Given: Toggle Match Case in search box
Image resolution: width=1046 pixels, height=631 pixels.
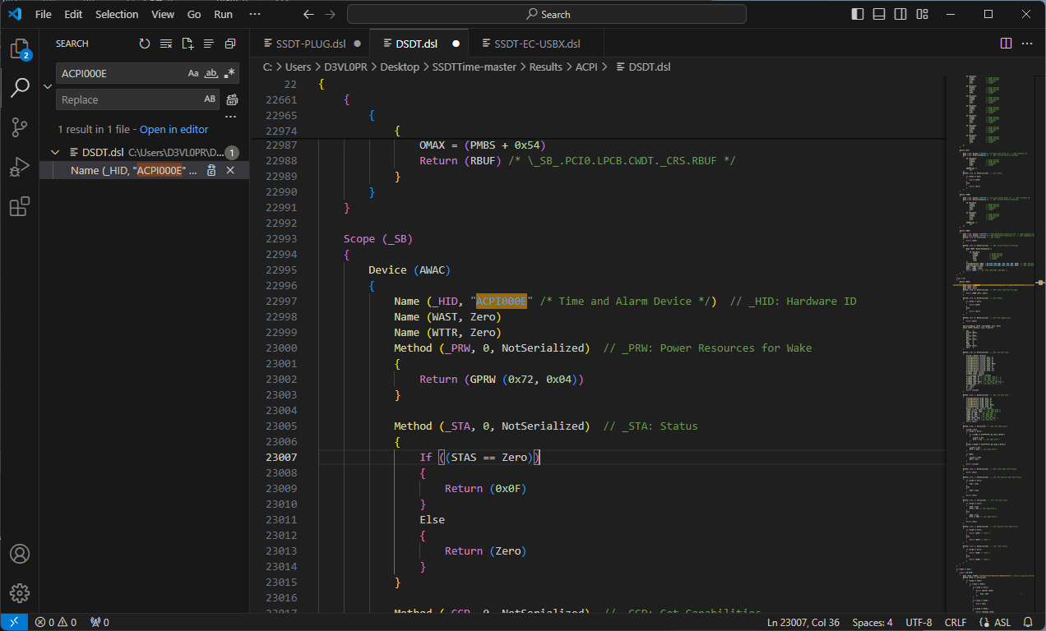Looking at the screenshot, I should [x=193, y=73].
